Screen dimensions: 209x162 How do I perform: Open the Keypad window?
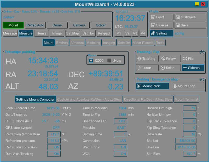point(104,33)
